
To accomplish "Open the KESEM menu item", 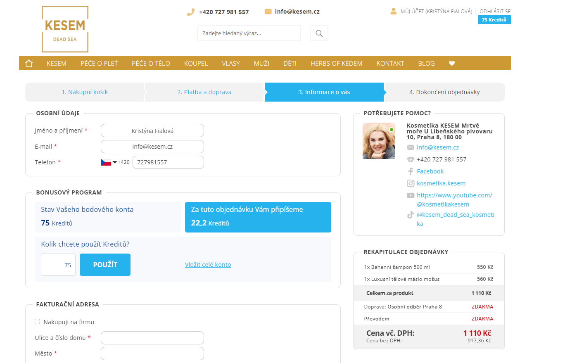I will pos(57,63).
